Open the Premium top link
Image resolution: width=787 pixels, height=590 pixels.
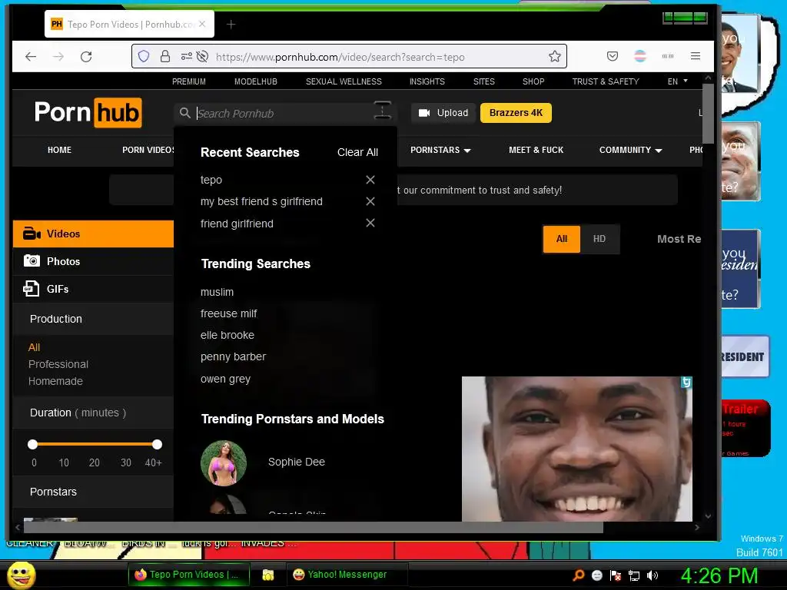(189, 81)
